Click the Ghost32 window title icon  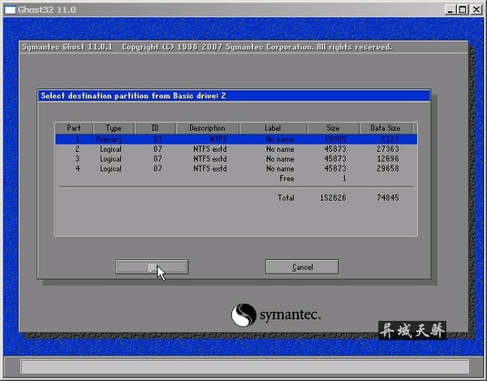(x=10, y=10)
